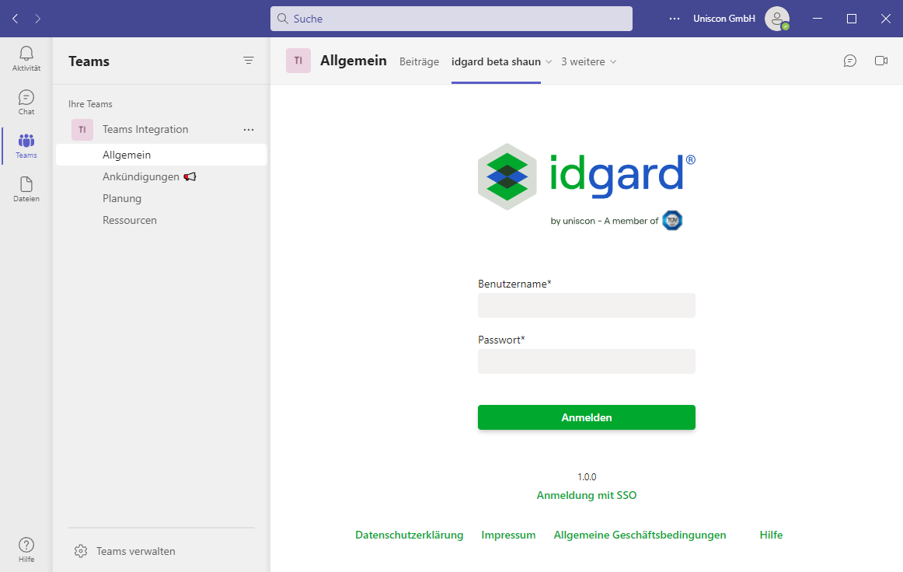Open more options for Teams Integration
Screen dimensions: 903x572
248,130
